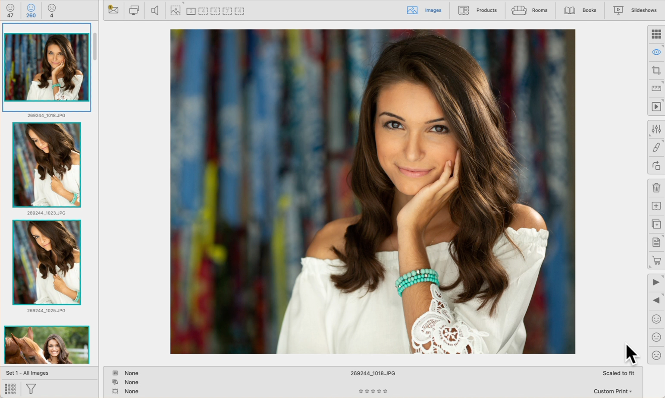Select thumbnail 269244_1023.JPG

point(47,165)
